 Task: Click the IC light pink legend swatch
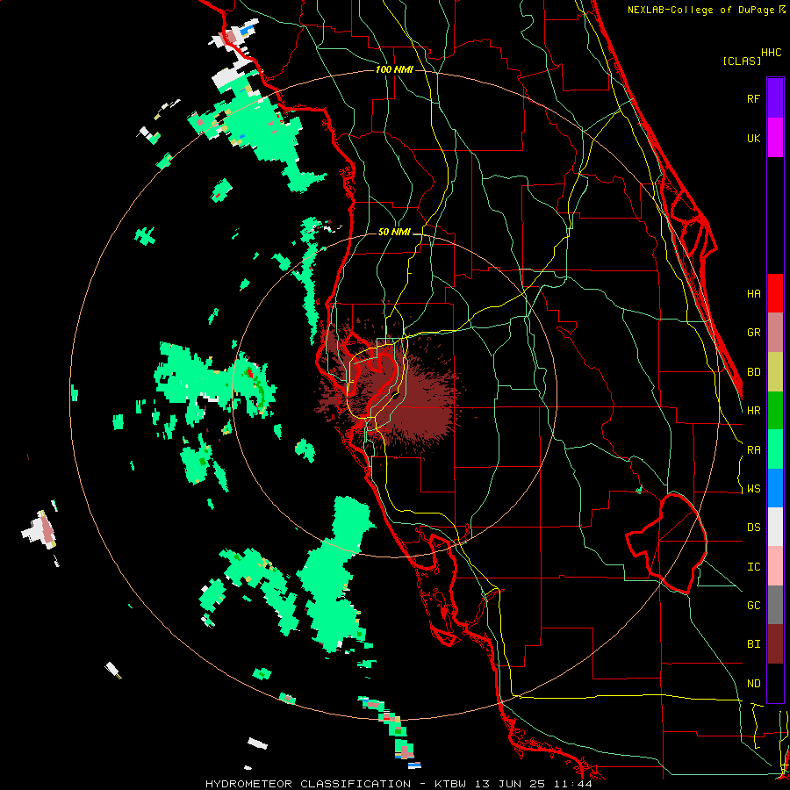tap(775, 566)
